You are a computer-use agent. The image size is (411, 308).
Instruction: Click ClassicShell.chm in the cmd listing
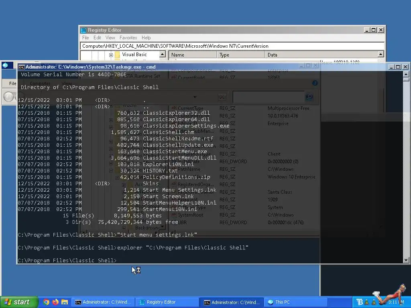pos(168,132)
